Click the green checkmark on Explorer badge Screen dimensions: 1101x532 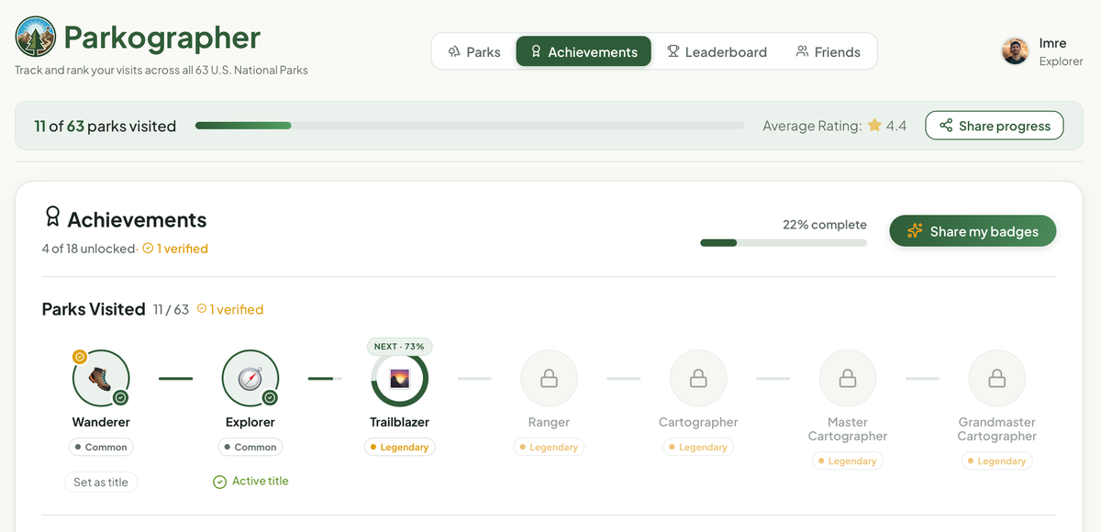click(270, 398)
